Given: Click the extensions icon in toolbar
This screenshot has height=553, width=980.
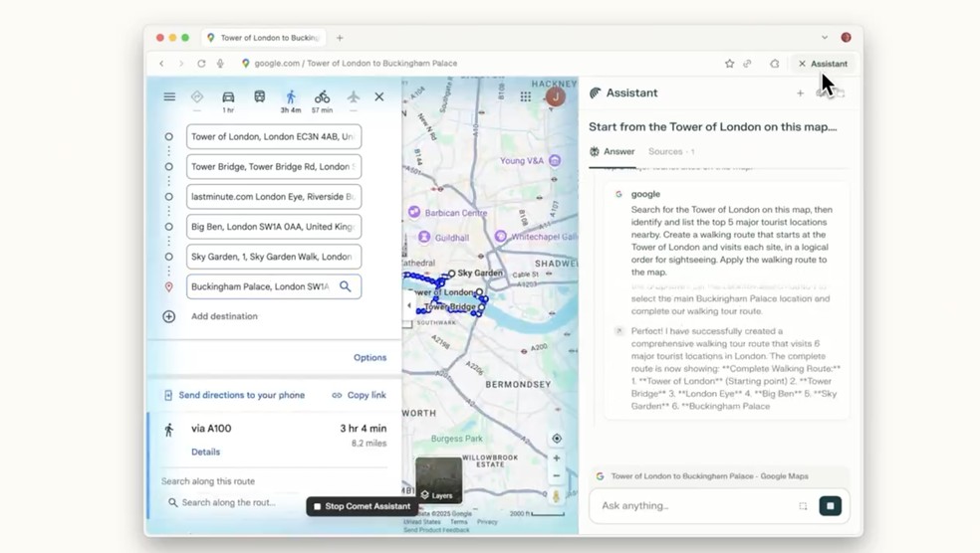Looking at the screenshot, I should [x=775, y=64].
